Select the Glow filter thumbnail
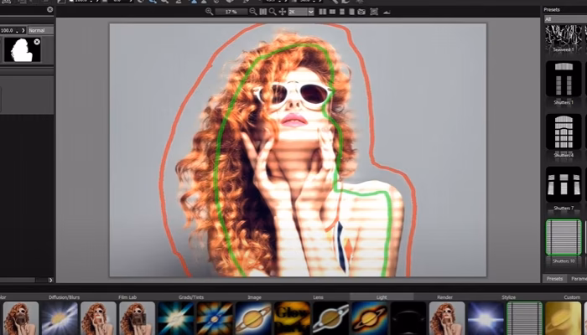Viewport: 587px width, 335px height. [292, 318]
